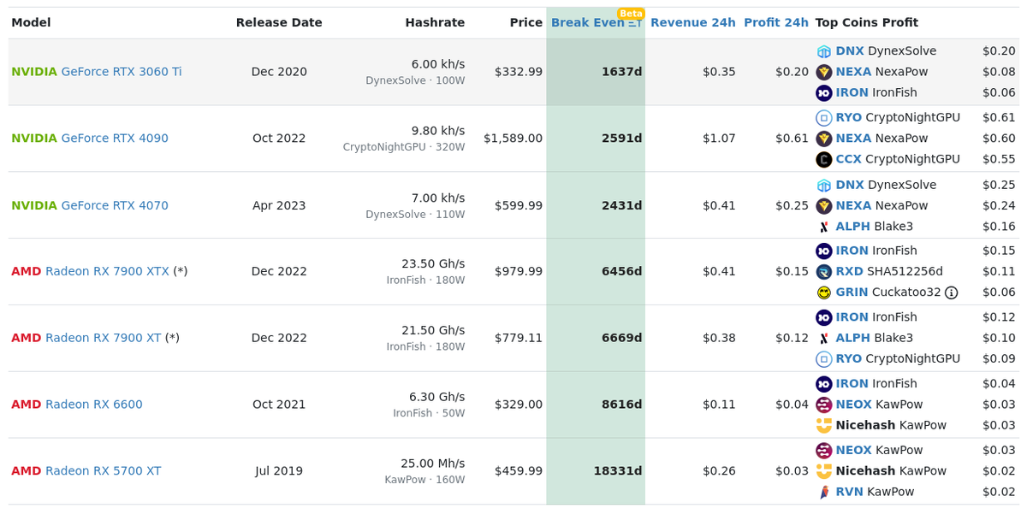Click the KawPow · 160W hashrate detail

(424, 480)
